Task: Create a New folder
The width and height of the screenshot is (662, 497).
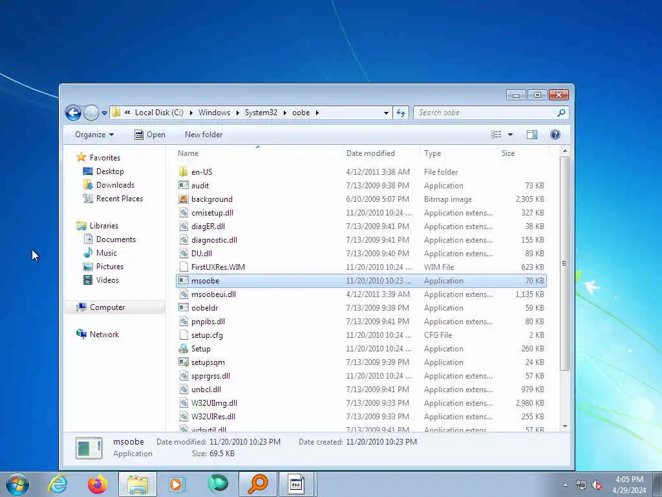Action: pyautogui.click(x=204, y=135)
